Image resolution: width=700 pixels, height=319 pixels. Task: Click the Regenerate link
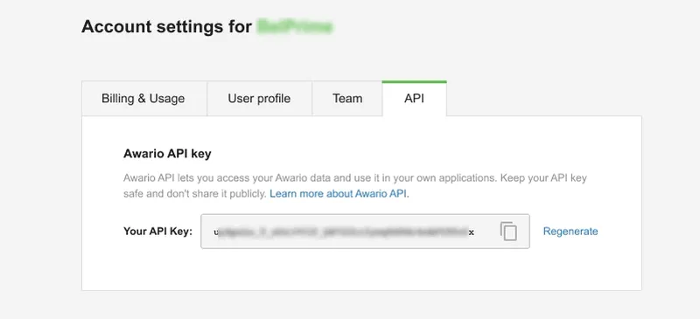click(x=570, y=231)
